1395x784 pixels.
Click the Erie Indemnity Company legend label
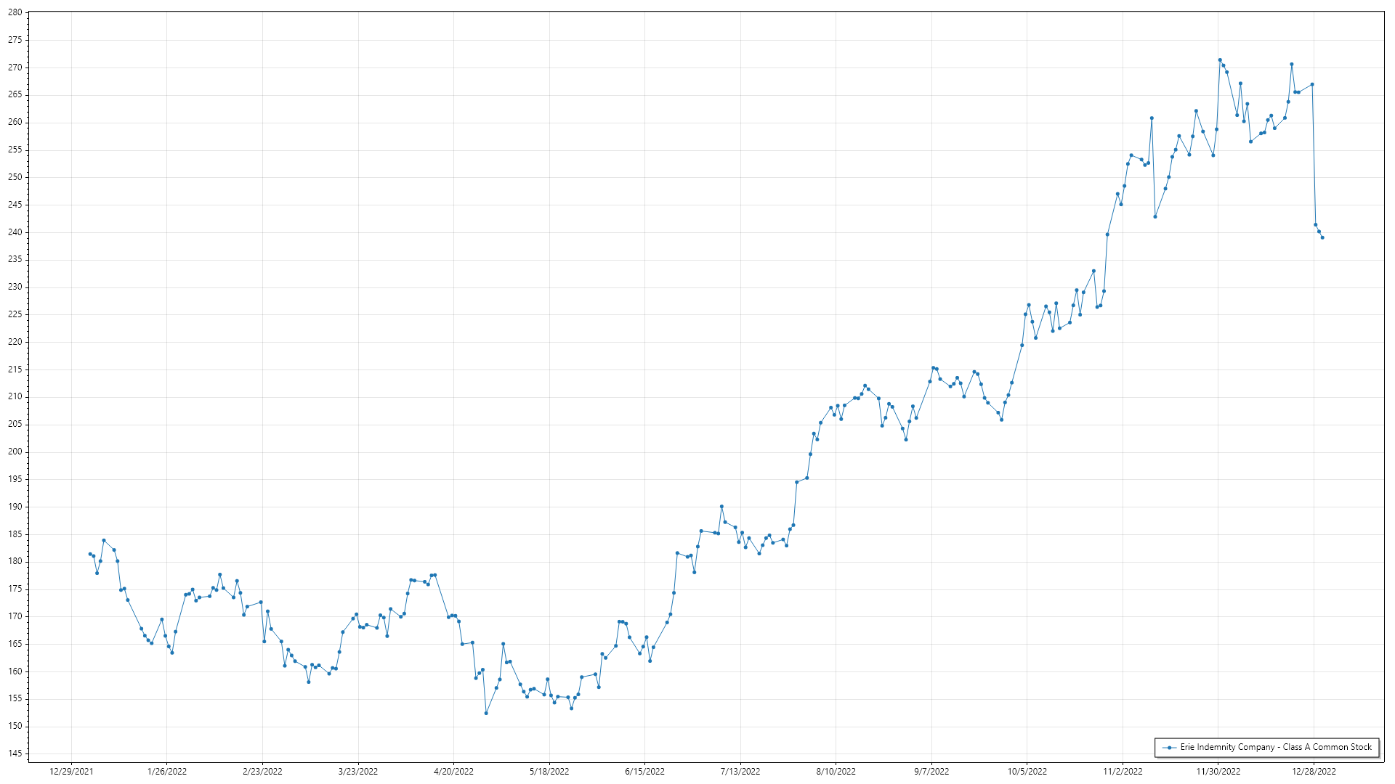(x=1276, y=747)
